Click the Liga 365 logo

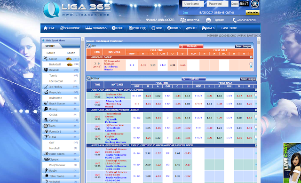(x=77, y=9)
